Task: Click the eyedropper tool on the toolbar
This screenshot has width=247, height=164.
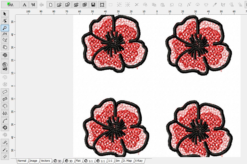Action: [215, 4]
